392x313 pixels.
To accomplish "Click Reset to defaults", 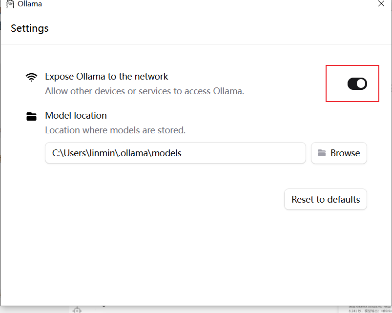I will (x=325, y=199).
